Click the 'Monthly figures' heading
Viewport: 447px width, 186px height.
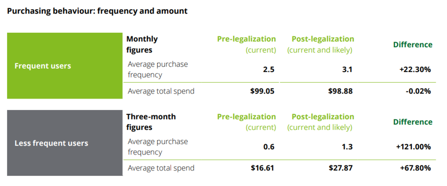[142, 44]
